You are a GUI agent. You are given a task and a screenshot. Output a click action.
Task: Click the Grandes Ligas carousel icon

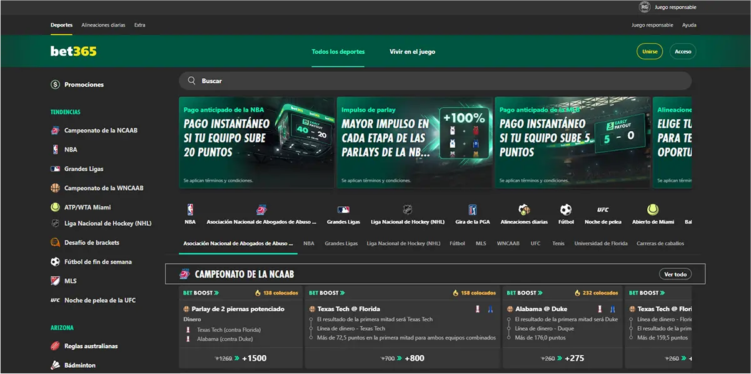point(343,210)
